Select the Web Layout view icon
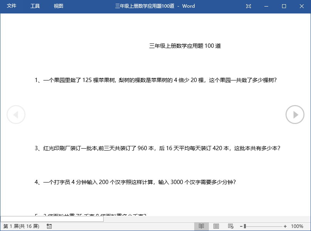 tap(230, 226)
